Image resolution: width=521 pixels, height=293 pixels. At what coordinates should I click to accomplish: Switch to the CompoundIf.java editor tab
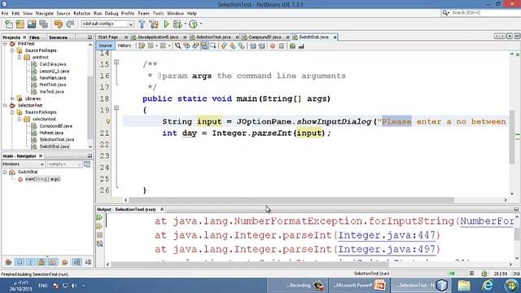coord(265,37)
